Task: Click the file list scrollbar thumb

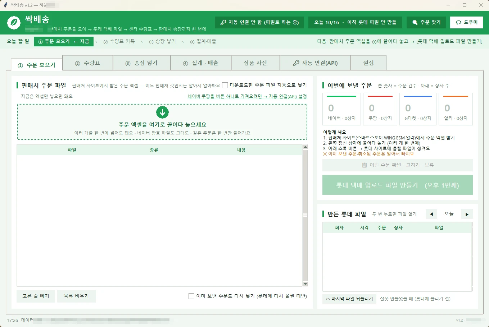Action: pyautogui.click(x=305, y=215)
